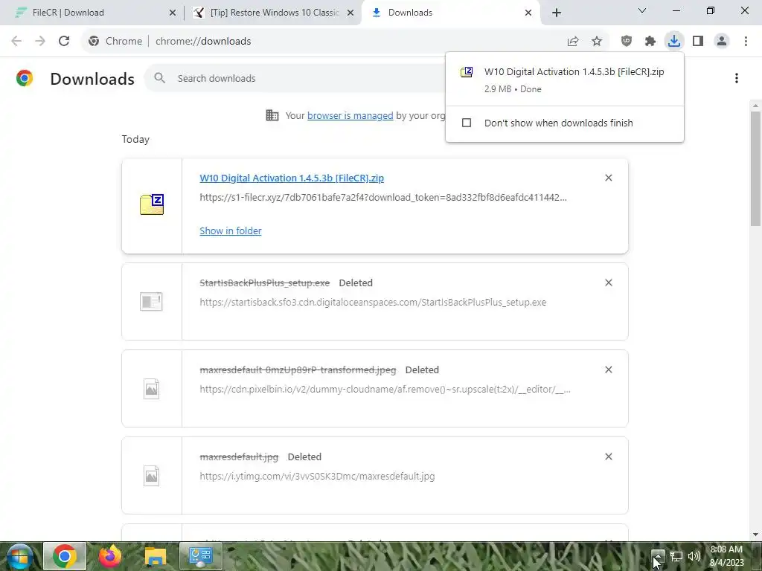Screen dimensions: 762x571
Task: Click the StartIsBackPlusPlus_setup.exe file icon
Action: point(151,302)
